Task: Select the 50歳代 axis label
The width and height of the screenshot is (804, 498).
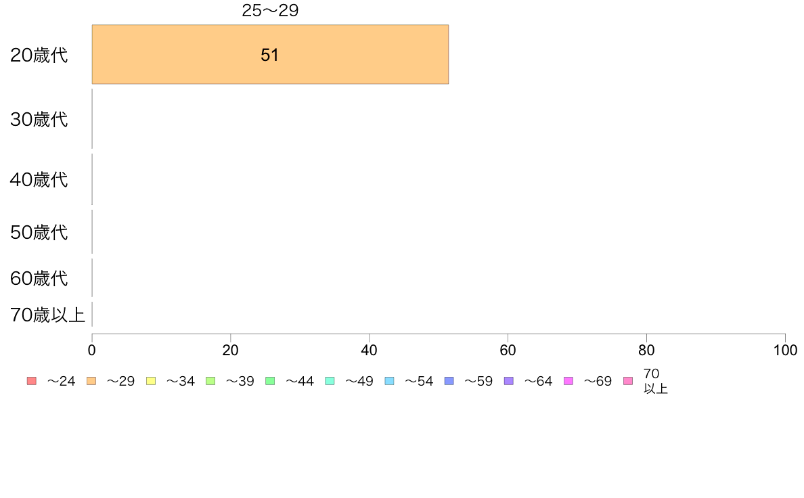Action: (39, 232)
